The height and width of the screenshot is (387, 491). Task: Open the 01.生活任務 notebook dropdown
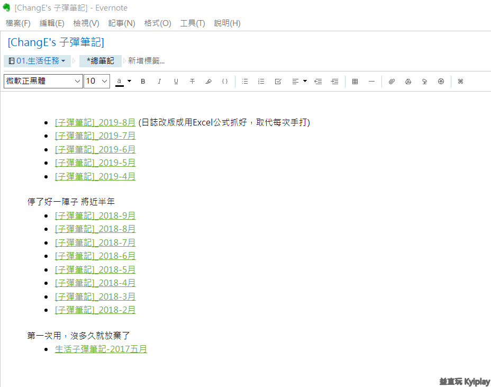pyautogui.click(x=37, y=61)
